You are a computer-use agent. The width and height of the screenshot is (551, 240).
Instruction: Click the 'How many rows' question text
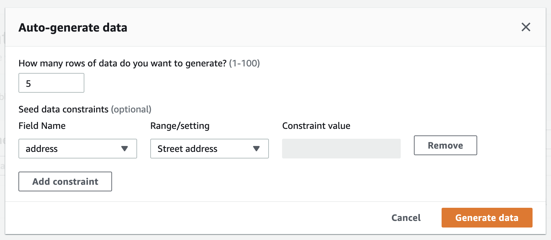[x=139, y=63]
